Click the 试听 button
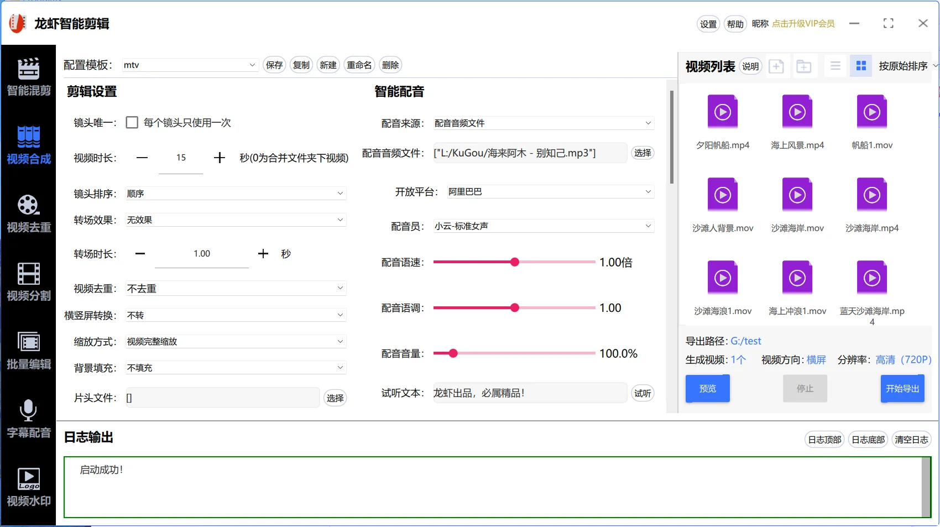Viewport: 940px width, 527px height. tap(643, 393)
